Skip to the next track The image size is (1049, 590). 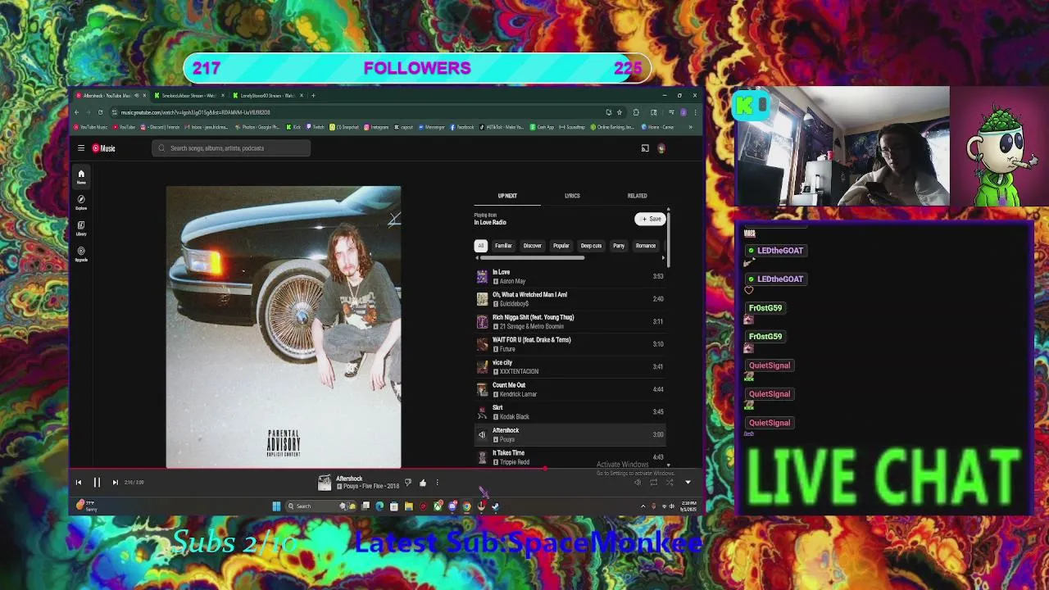click(x=115, y=483)
